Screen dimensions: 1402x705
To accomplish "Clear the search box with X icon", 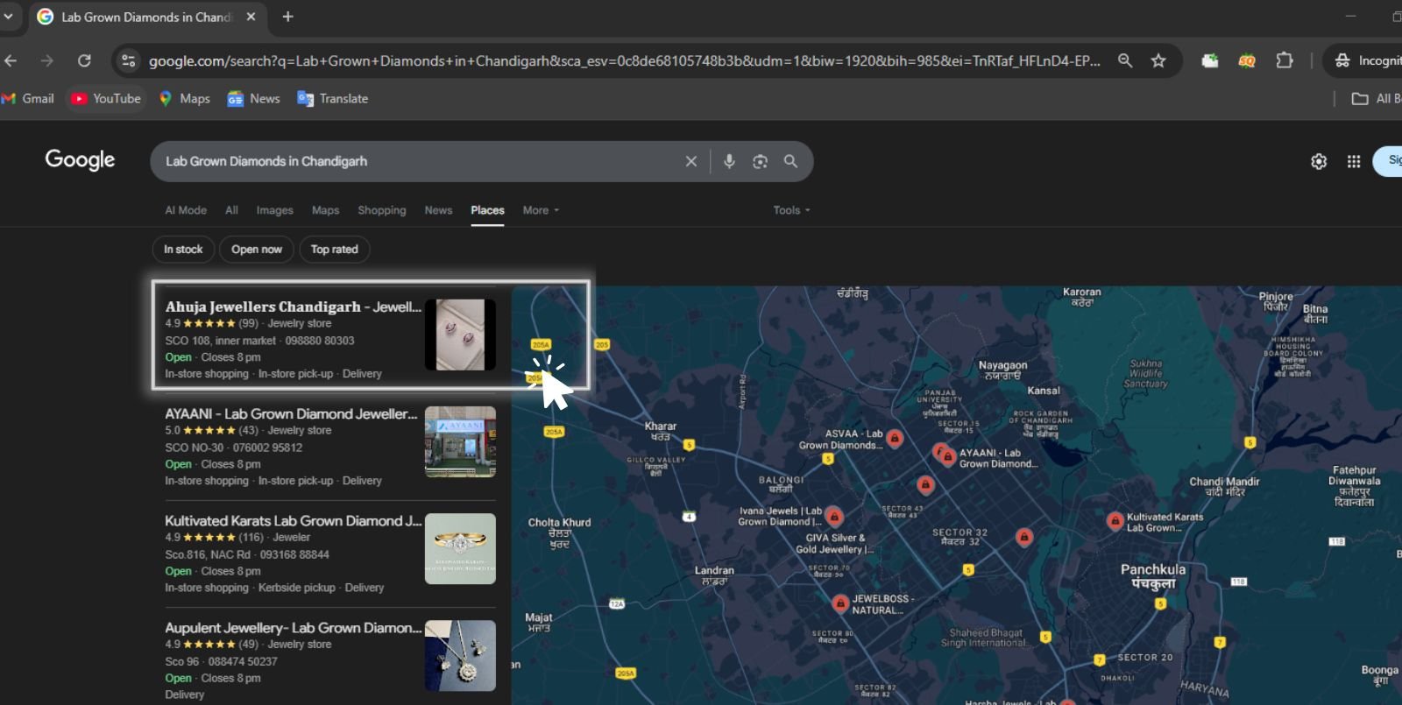I will click(x=691, y=161).
